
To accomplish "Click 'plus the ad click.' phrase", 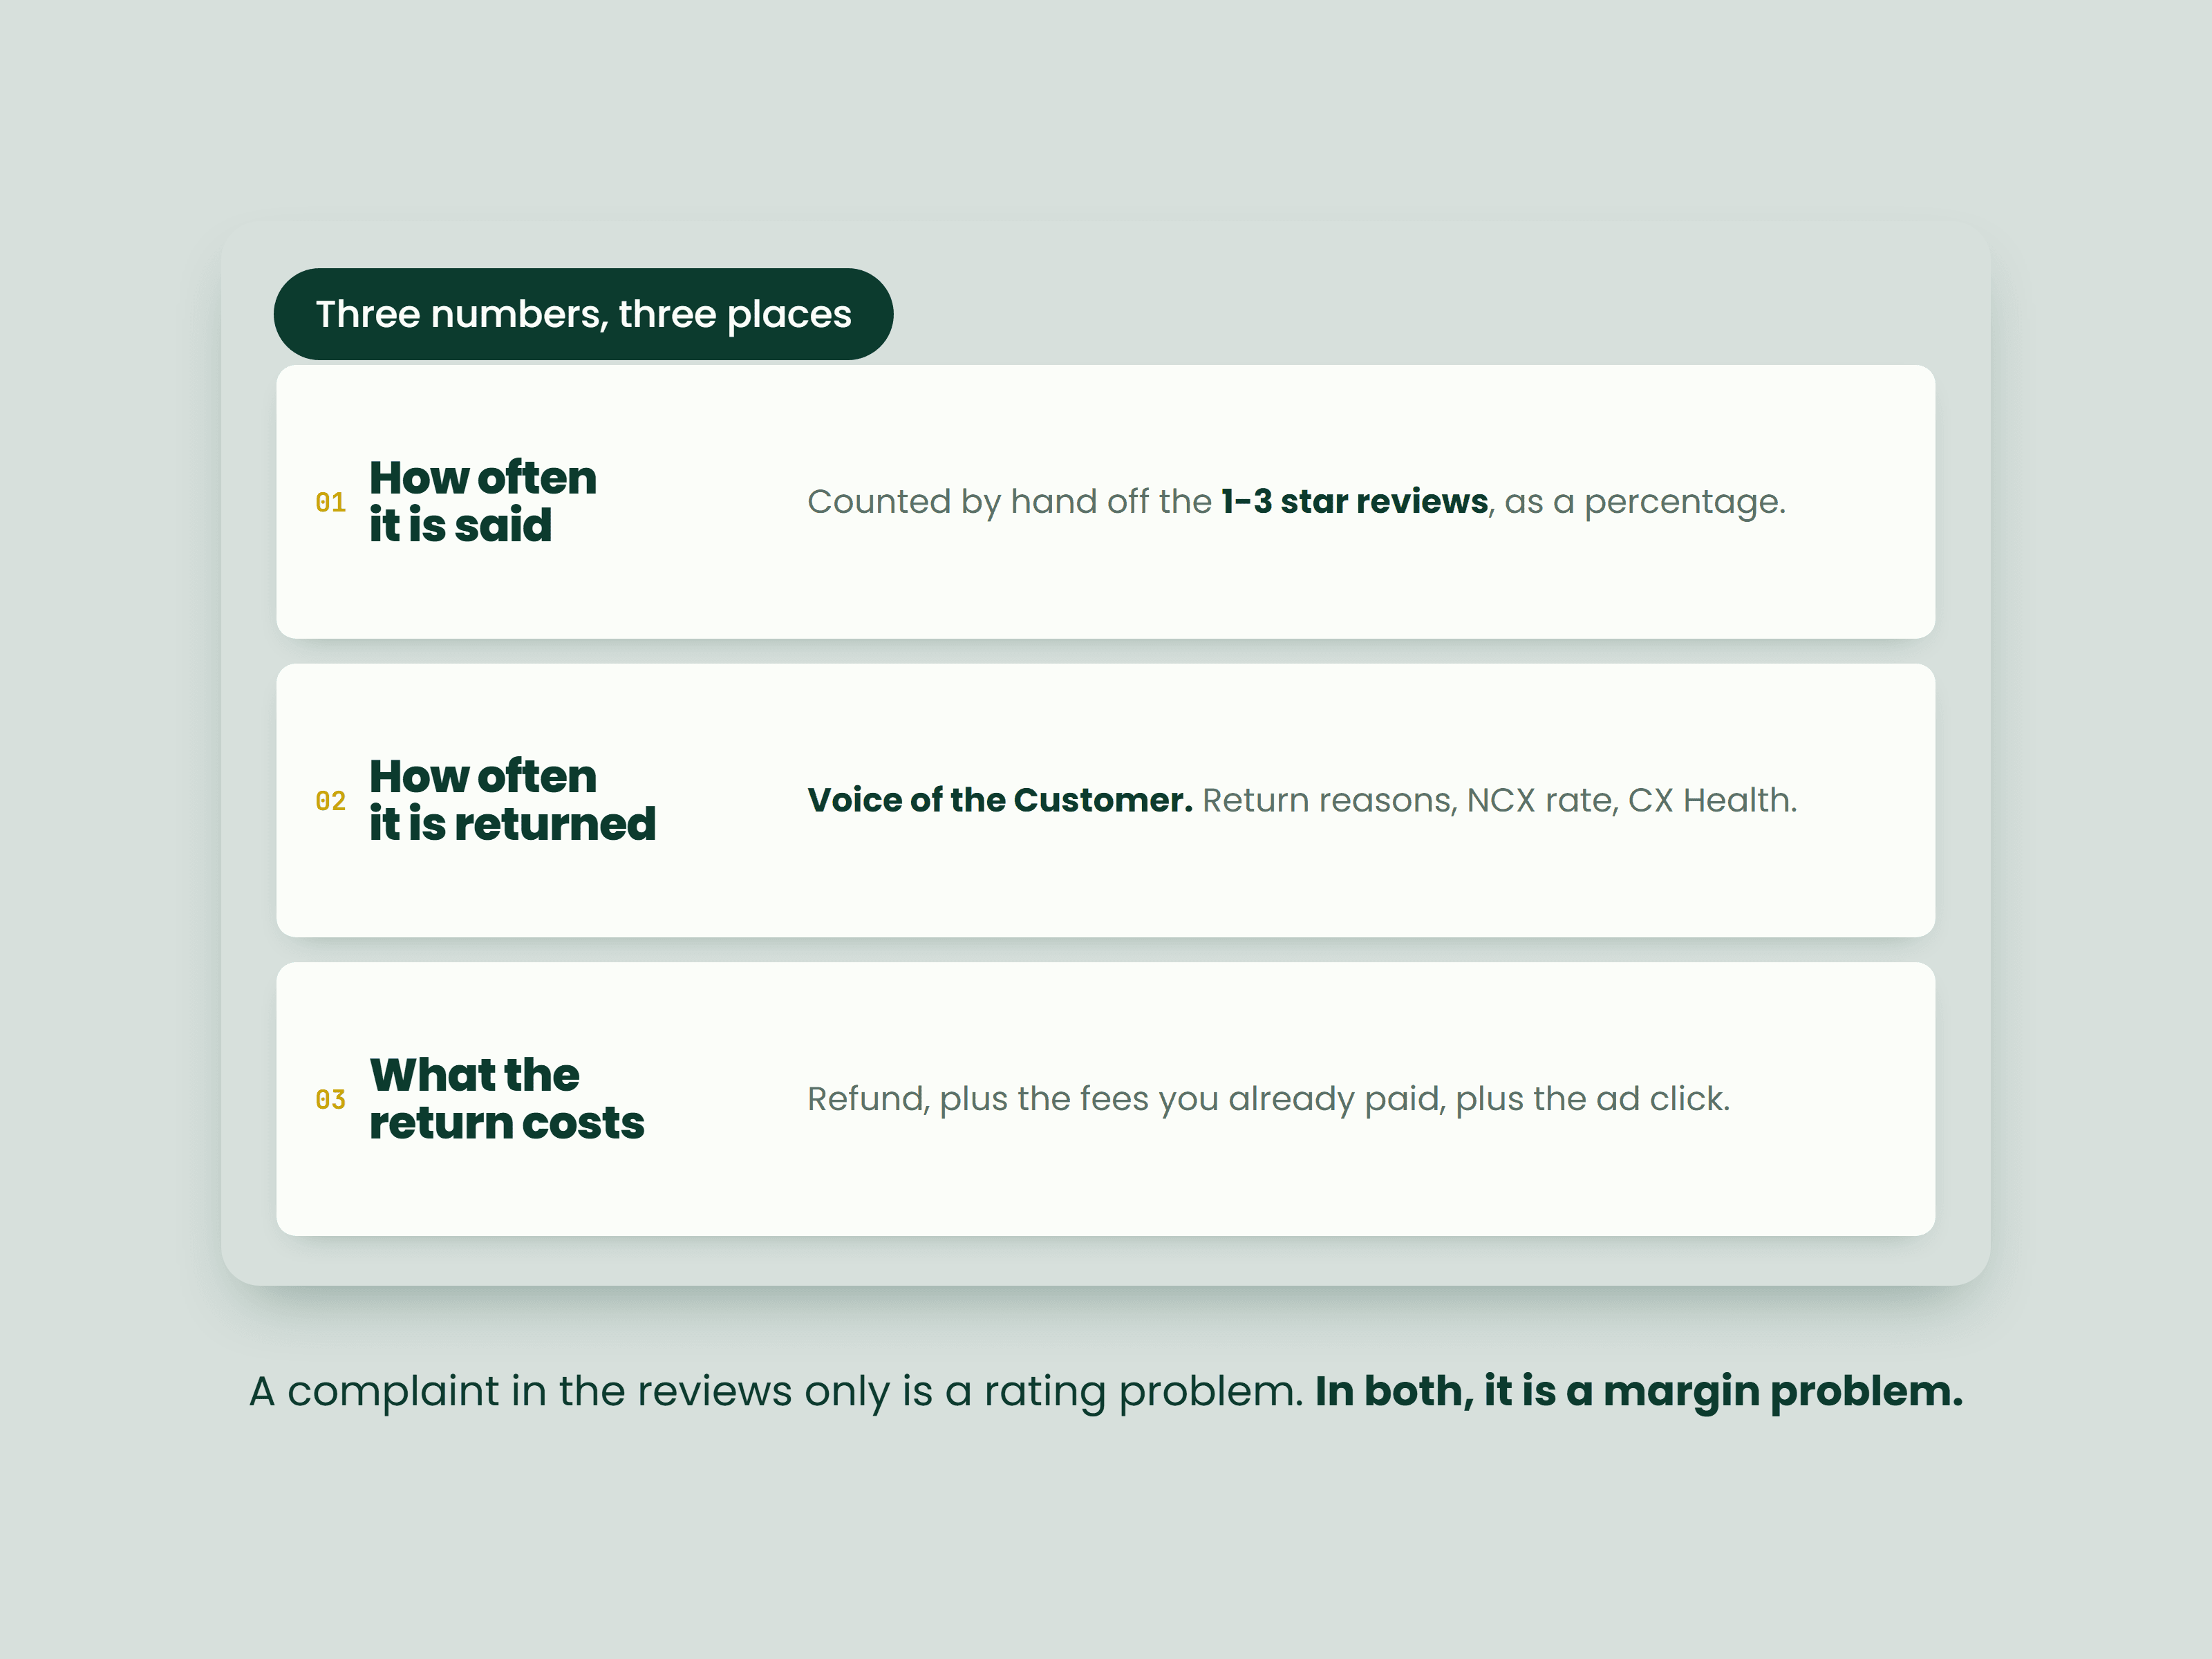I will 1592,1099.
